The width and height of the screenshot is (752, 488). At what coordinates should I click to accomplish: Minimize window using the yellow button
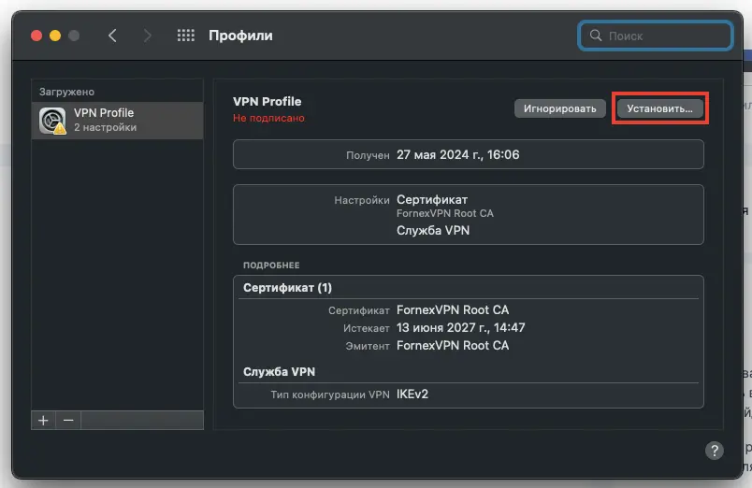(55, 36)
